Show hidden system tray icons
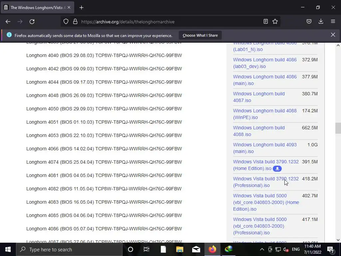The image size is (341, 256). point(262,249)
